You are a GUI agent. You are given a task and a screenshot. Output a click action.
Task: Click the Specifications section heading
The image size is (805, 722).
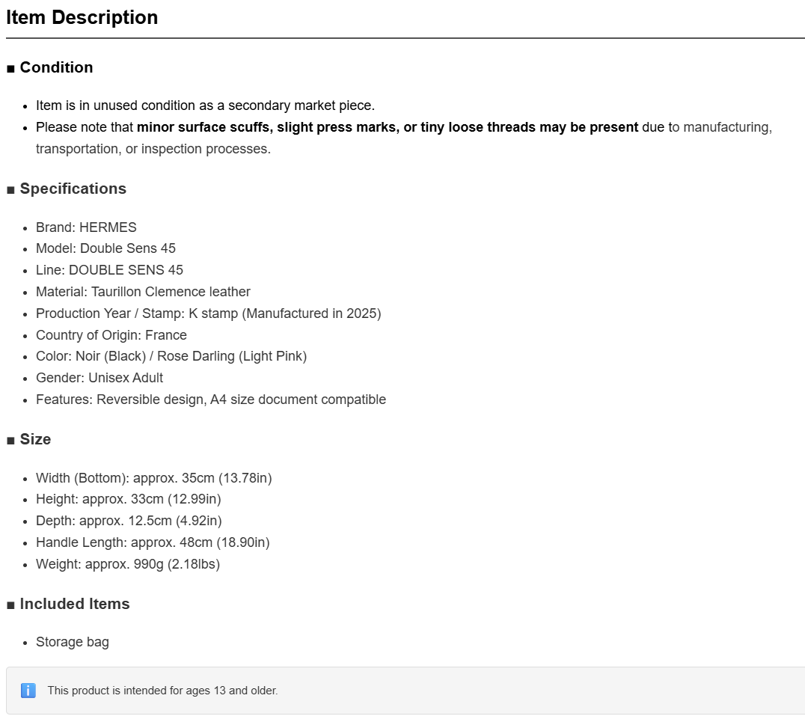coord(73,189)
